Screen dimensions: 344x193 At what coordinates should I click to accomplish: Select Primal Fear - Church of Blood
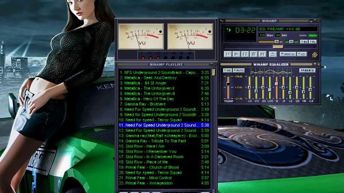164,167
